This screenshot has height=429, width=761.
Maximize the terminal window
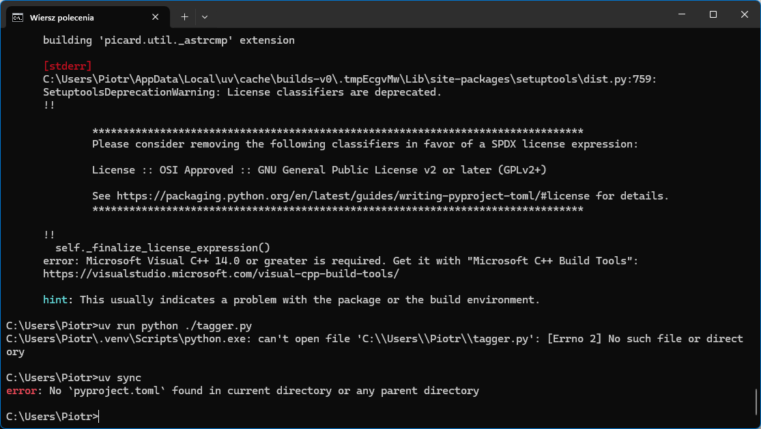click(x=713, y=14)
